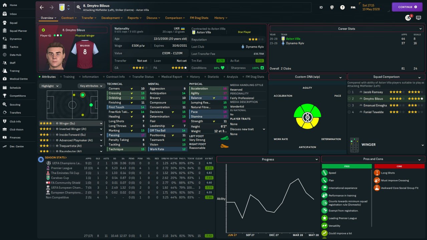
Task: Open the Overview tab menu
Action: 49,18
